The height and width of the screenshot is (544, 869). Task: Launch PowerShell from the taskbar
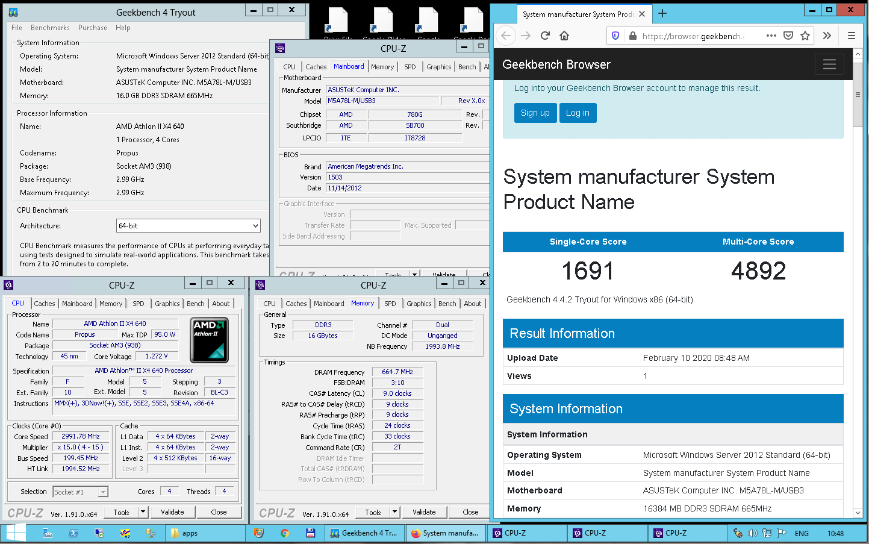coord(73,533)
